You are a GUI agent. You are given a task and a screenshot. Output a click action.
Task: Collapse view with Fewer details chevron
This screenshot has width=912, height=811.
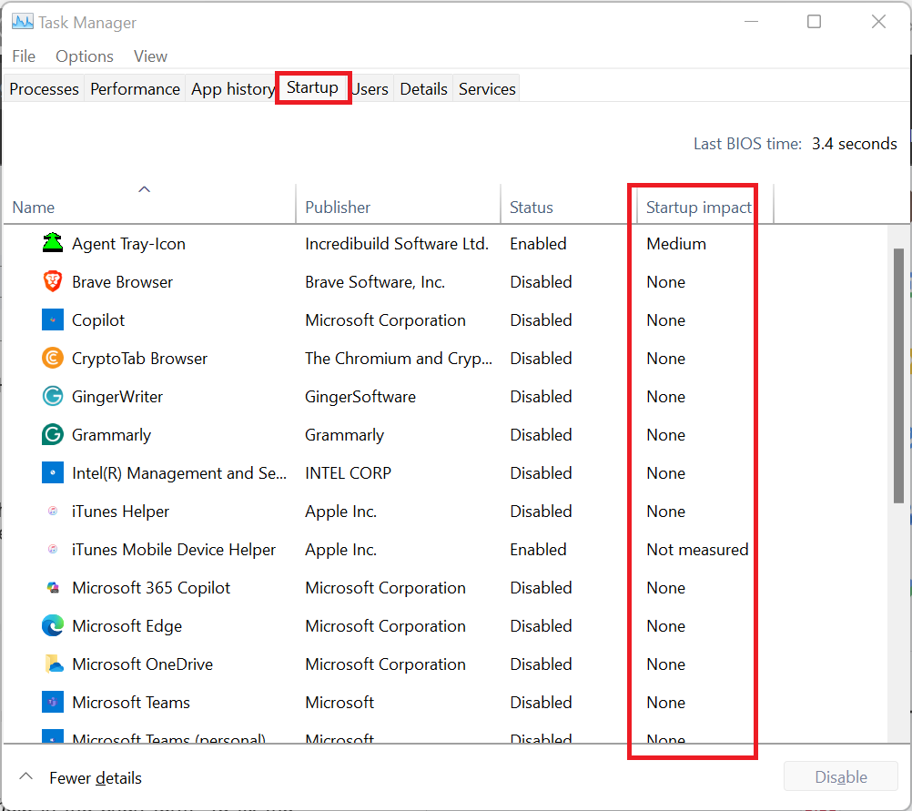pos(26,777)
